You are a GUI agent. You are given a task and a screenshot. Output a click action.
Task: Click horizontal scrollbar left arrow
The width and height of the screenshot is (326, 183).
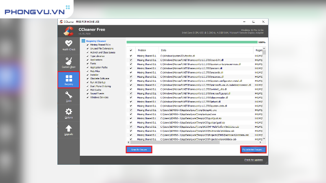[x=128, y=142]
